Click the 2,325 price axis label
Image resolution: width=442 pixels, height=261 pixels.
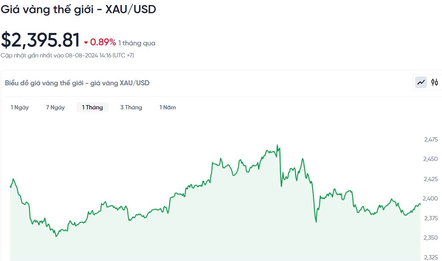tap(431, 257)
